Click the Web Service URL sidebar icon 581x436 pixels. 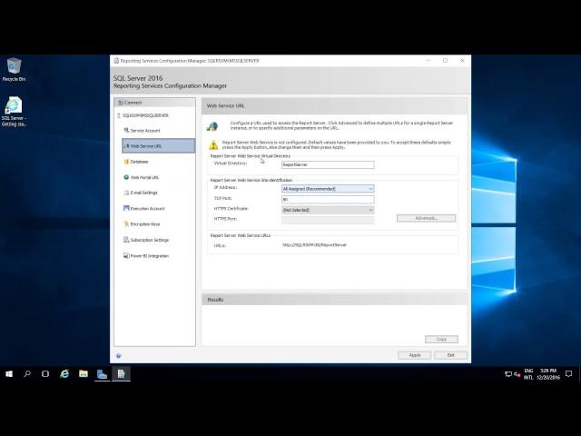click(x=126, y=146)
